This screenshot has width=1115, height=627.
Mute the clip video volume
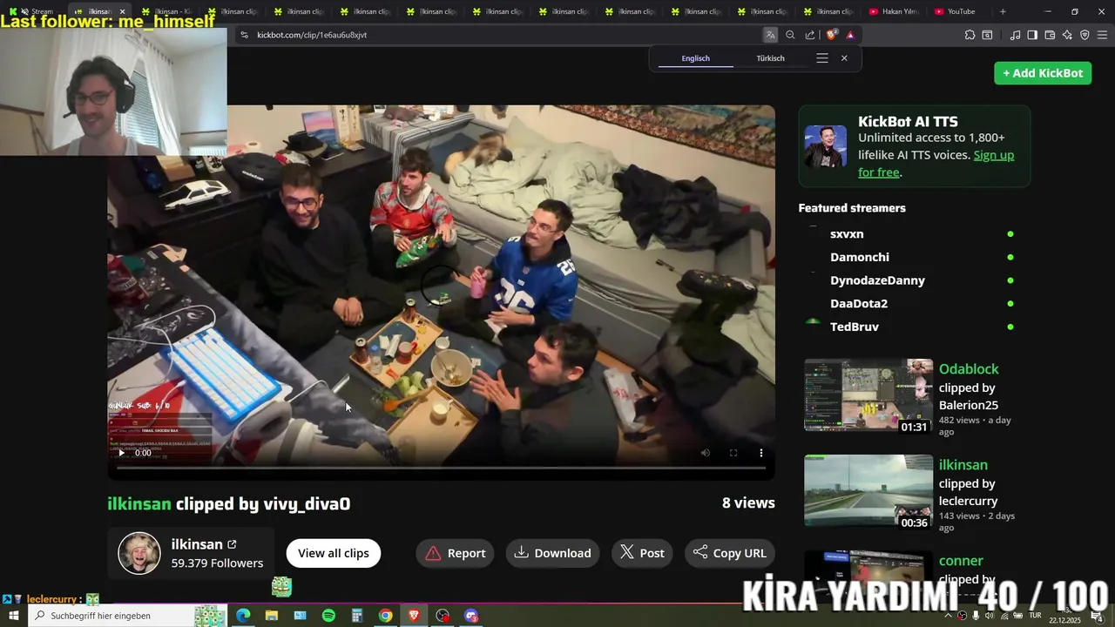click(706, 453)
